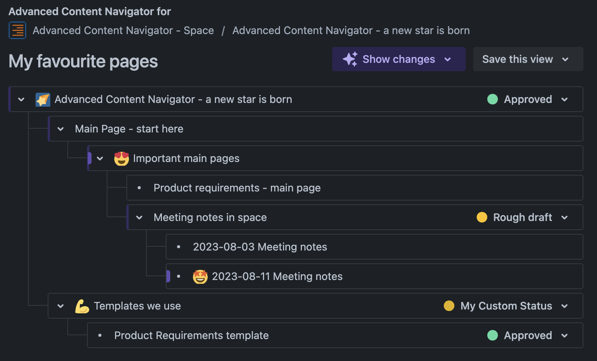Collapse the Main Page - start here node
This screenshot has width=597, height=361.
pyautogui.click(x=61, y=129)
